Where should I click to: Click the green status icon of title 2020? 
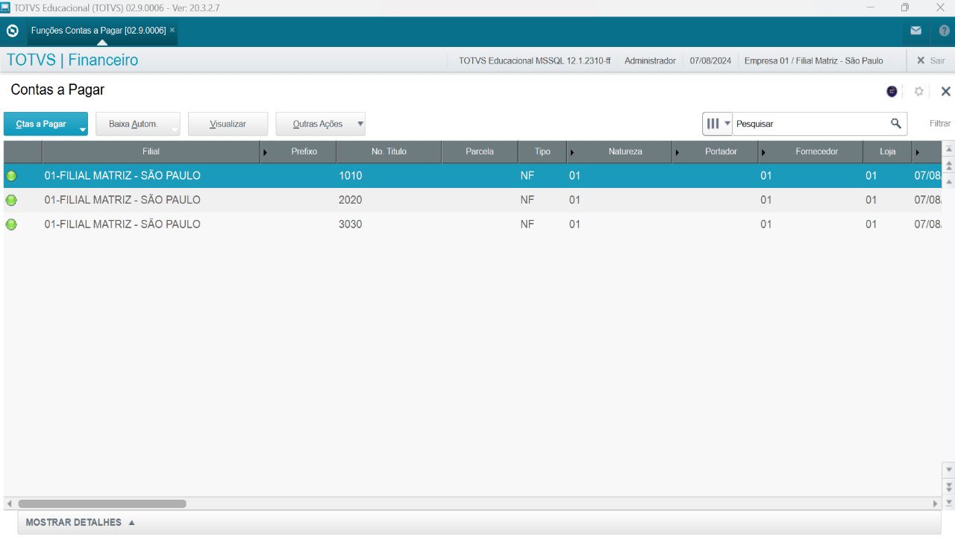tap(11, 200)
